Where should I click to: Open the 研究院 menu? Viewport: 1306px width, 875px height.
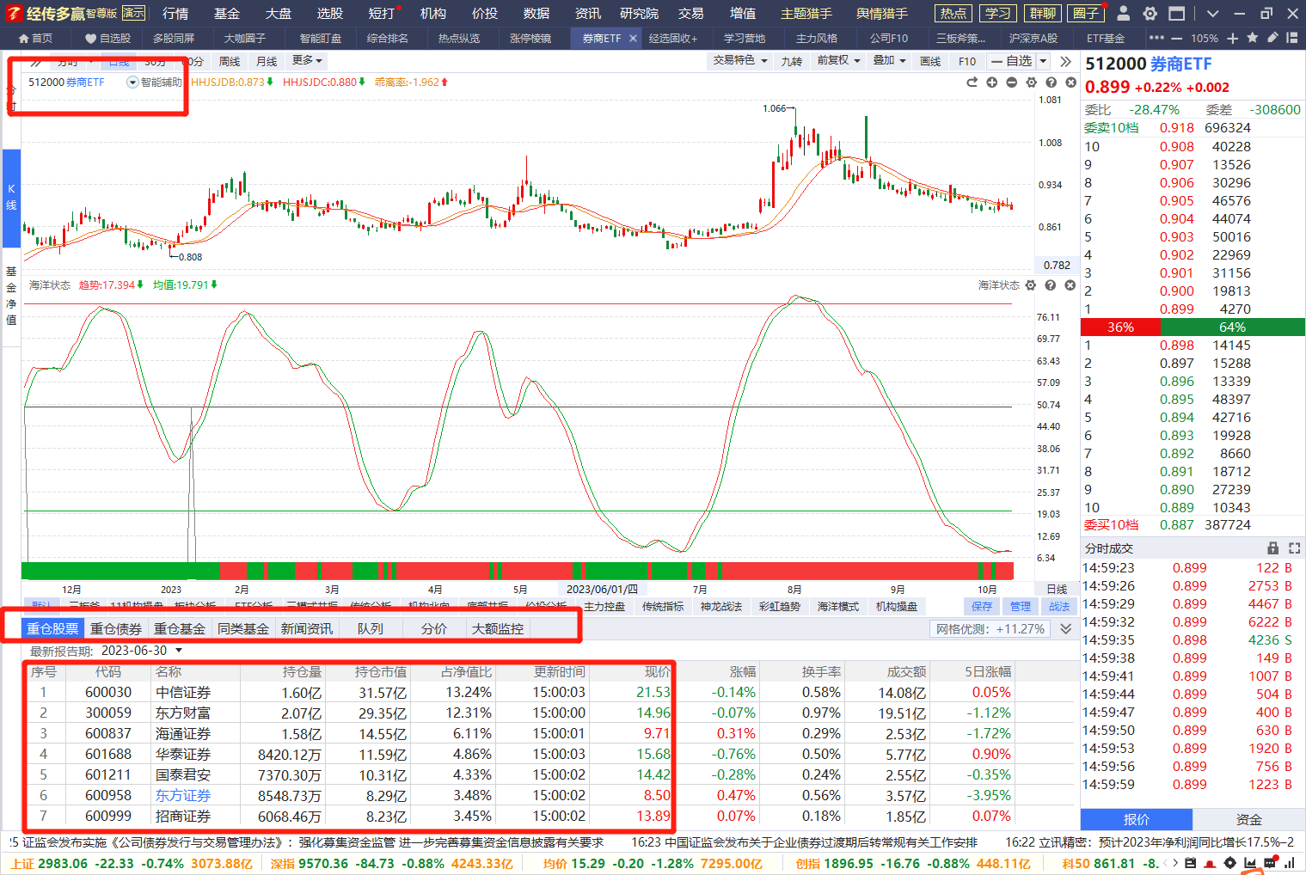[639, 14]
